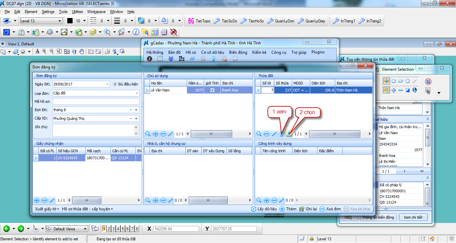Open the Workspace menu

96,12
